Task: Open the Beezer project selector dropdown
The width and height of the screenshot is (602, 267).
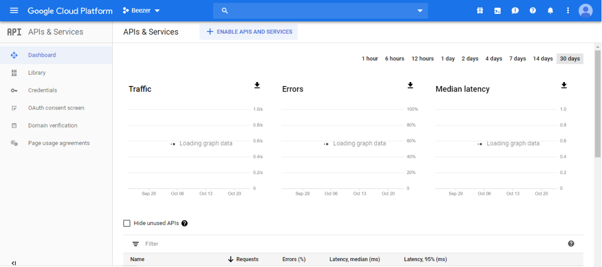Action: click(141, 10)
